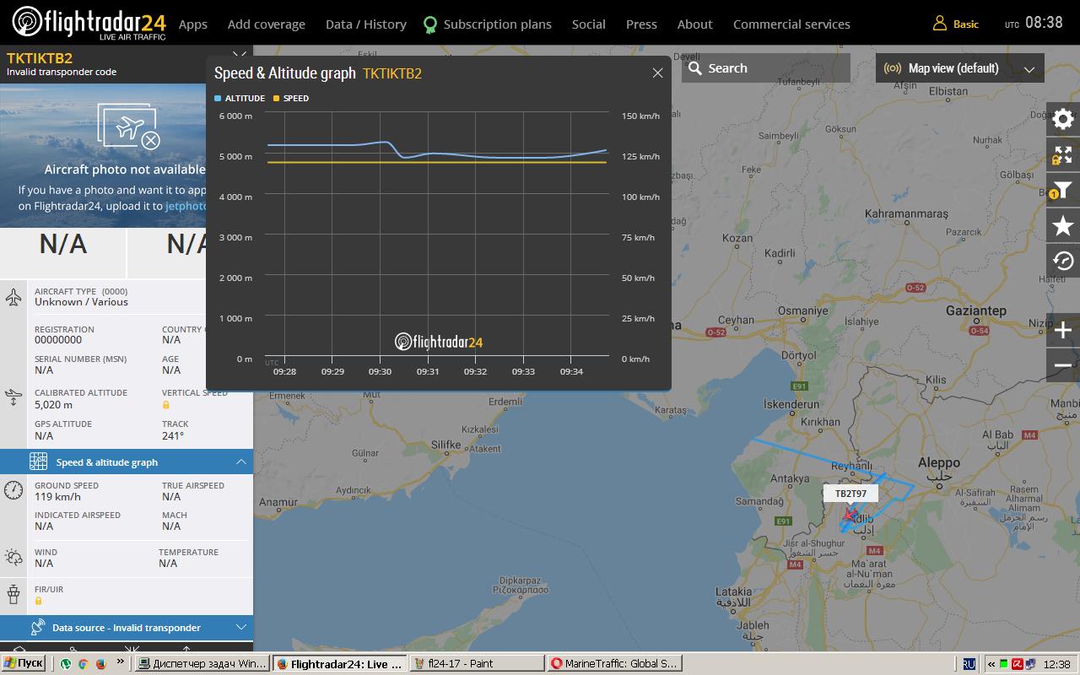Click the FIR/UIR lock icon
1080x675 pixels.
[x=39, y=601]
